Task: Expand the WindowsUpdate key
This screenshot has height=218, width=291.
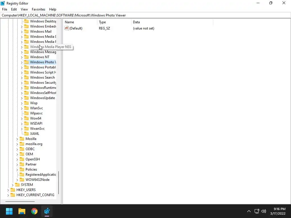Action: 22,98
